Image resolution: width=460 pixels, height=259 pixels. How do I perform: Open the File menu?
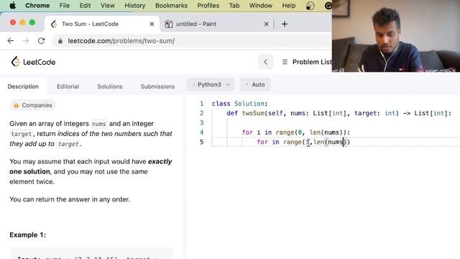tap(64, 6)
